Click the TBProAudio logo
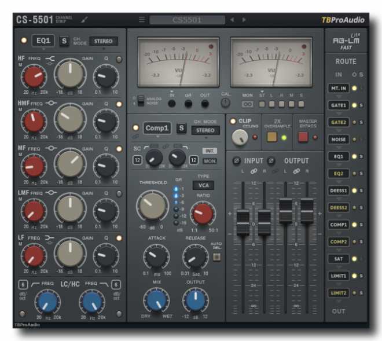Image resolution: width=382 pixels, height=341 pixels. click(343, 20)
